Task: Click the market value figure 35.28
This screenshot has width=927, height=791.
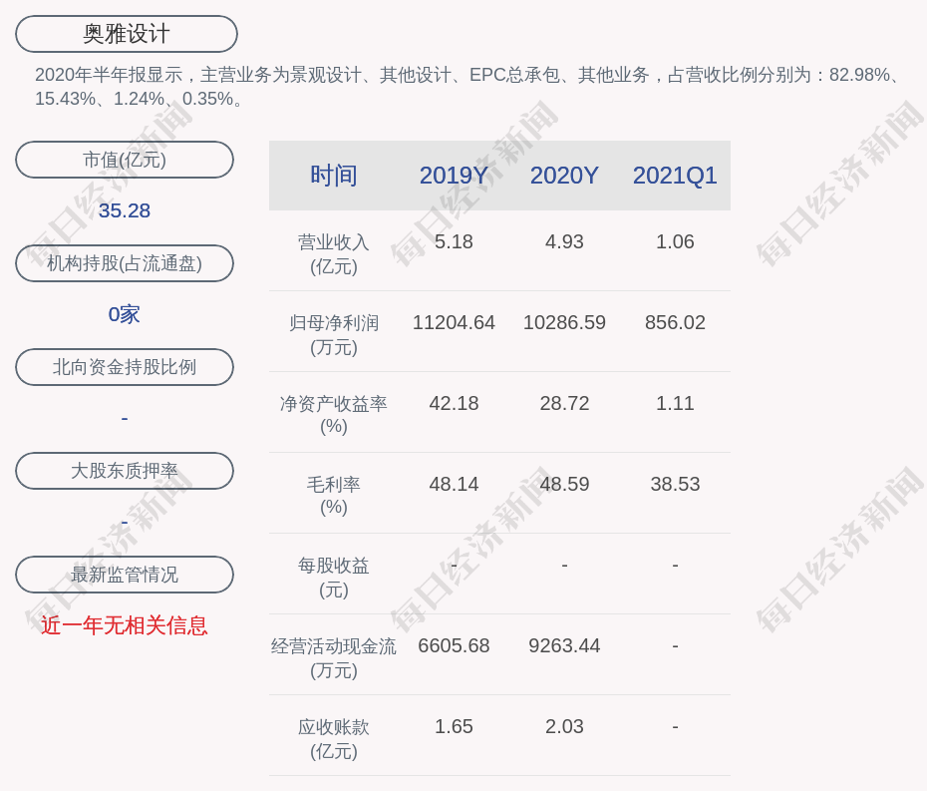Action: pyautogui.click(x=125, y=210)
